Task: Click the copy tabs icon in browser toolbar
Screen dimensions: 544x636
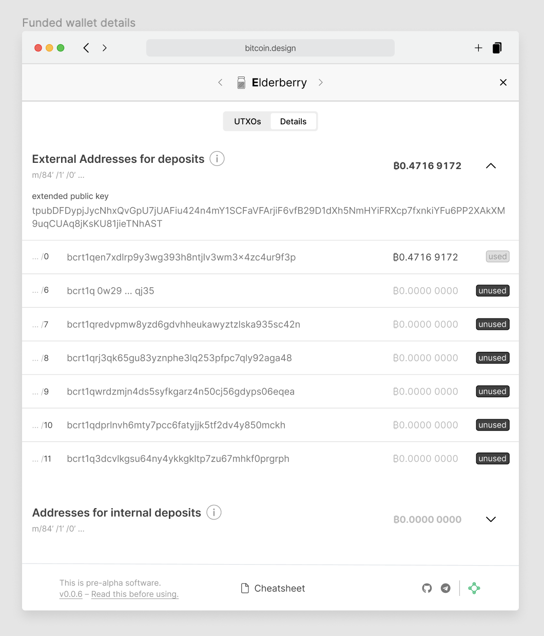Action: click(x=497, y=48)
